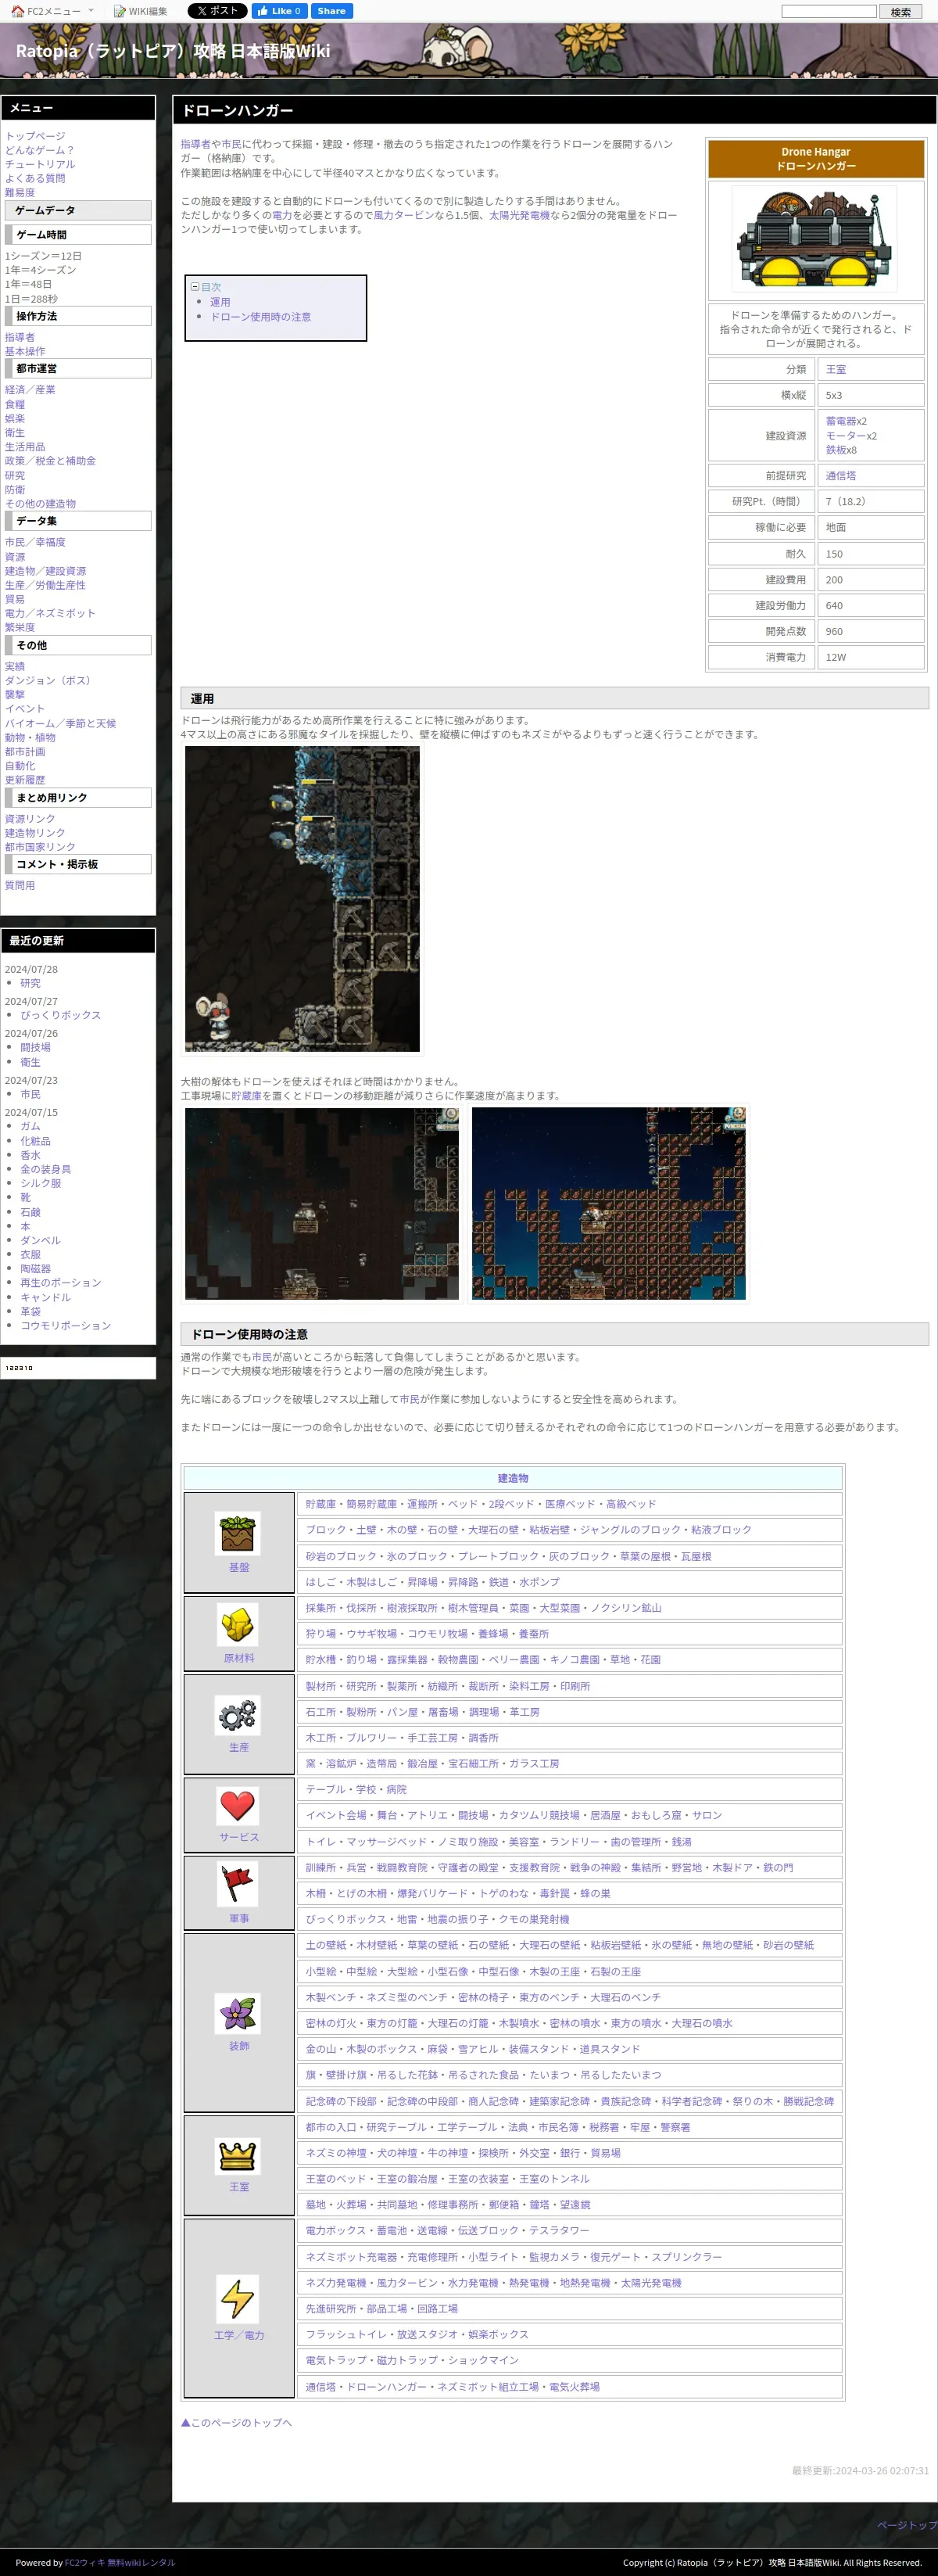Collapse the 目次 table of contents toggle
938x2576 pixels.
pos(195,287)
